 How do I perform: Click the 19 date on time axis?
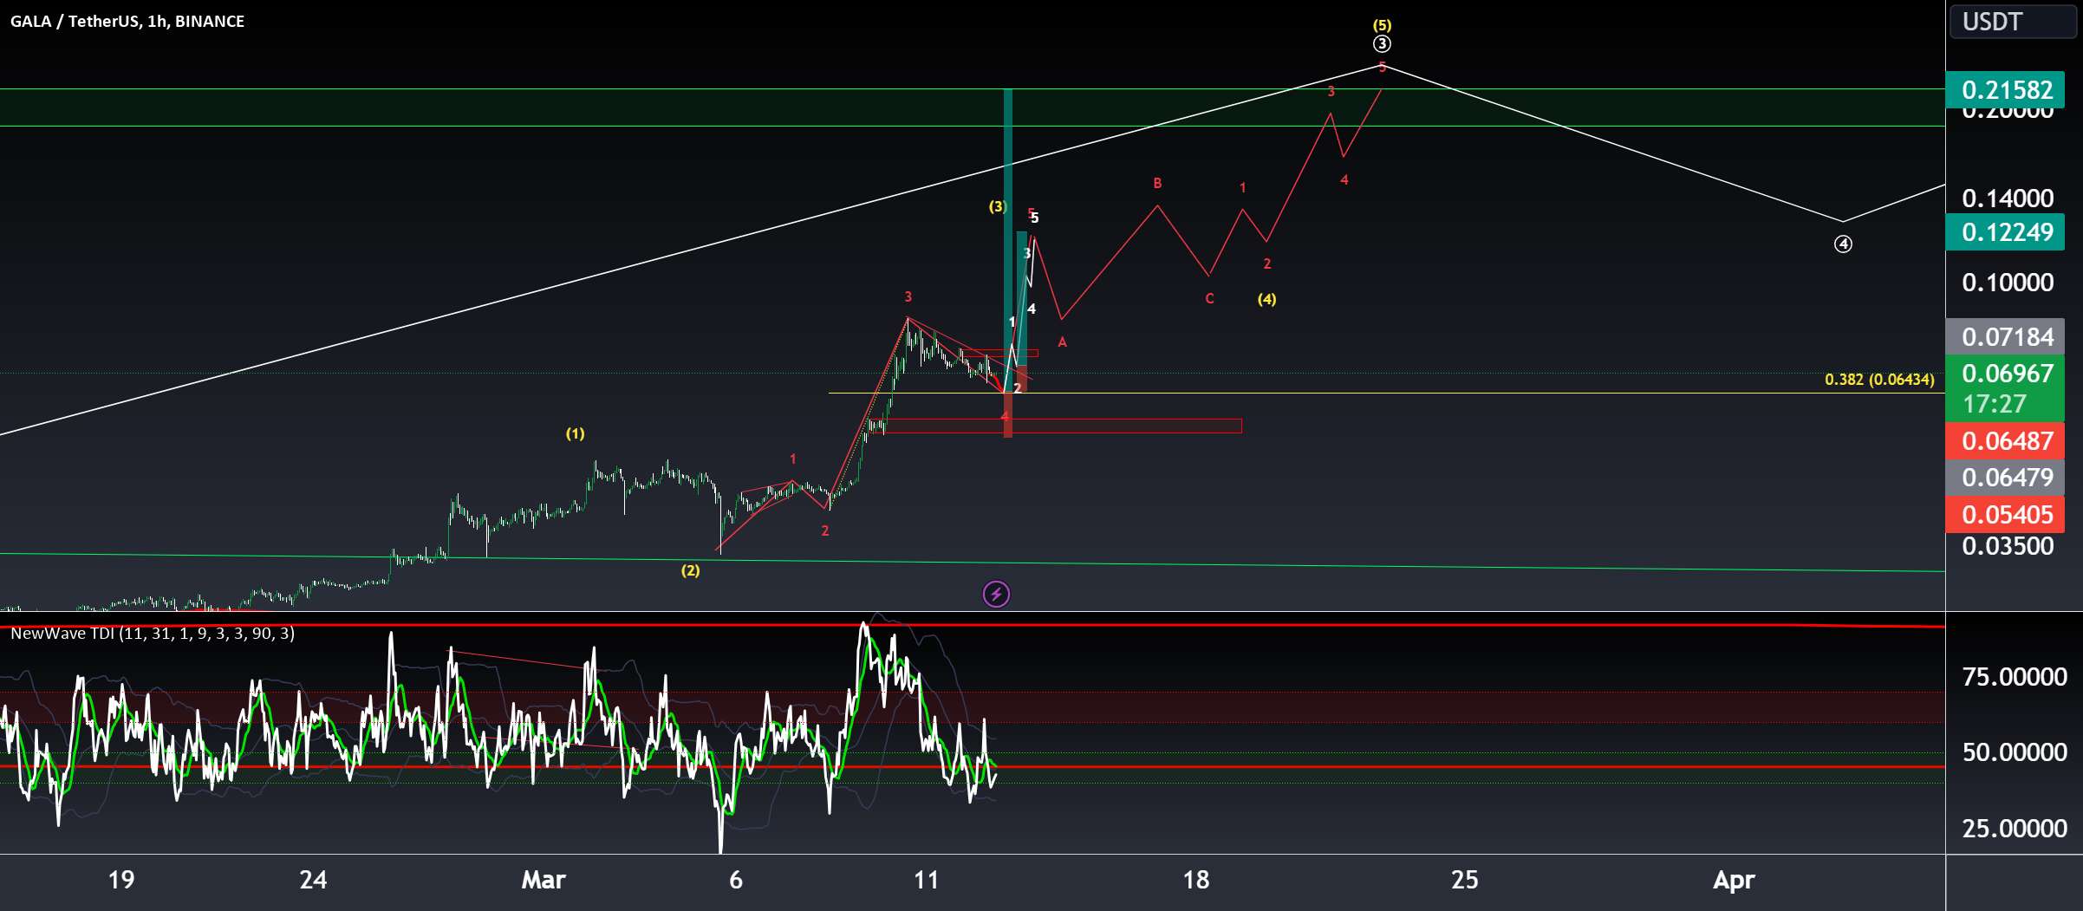(x=121, y=881)
